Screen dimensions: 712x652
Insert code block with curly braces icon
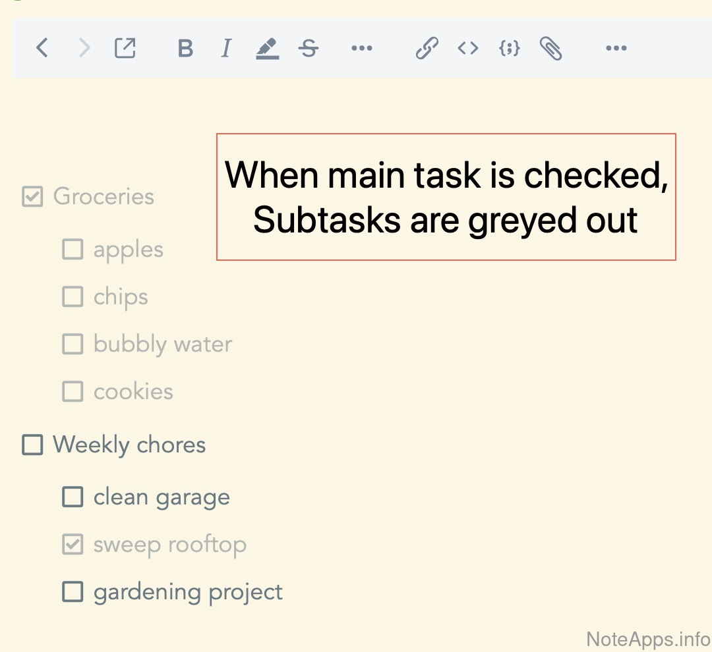[x=509, y=48]
